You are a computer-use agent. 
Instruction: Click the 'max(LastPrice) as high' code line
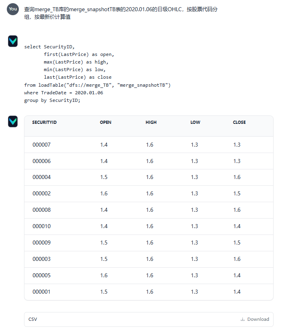[76, 62]
